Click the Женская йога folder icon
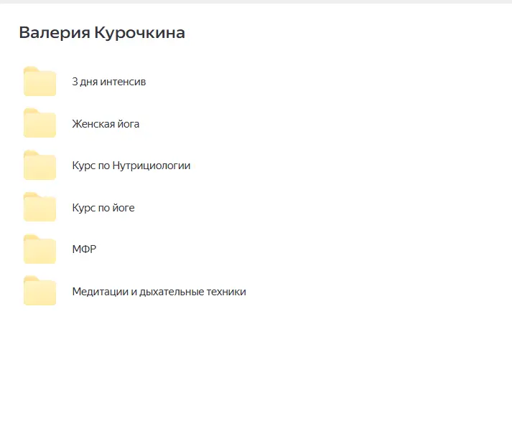This screenshot has width=512, height=425. [x=39, y=123]
